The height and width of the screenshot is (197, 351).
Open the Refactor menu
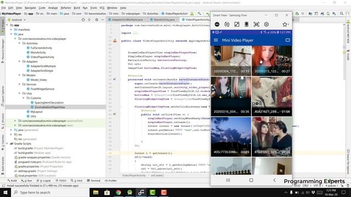click(66, 8)
